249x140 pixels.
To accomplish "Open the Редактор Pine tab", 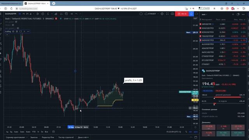I will (x=48, y=137).
